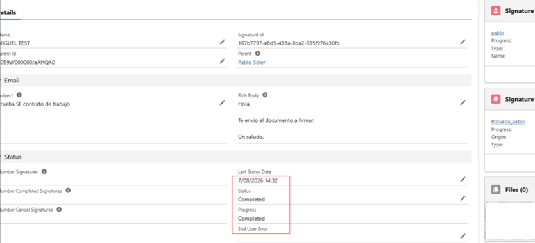This screenshot has height=243, width=535.
Task: Edit the Subject field with its pencil icon
Action: pos(223,102)
